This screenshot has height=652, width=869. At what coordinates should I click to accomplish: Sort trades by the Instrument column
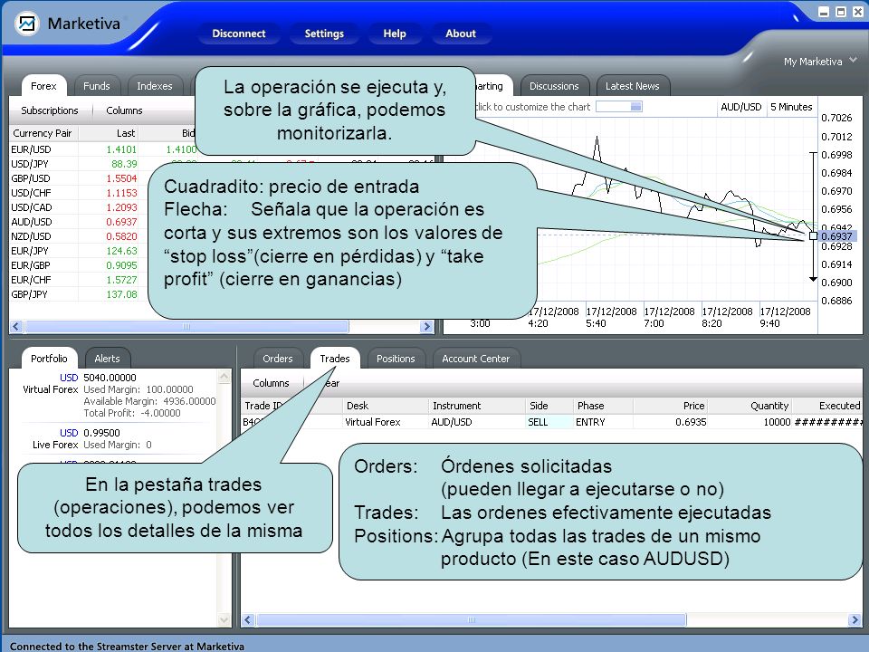(477, 406)
